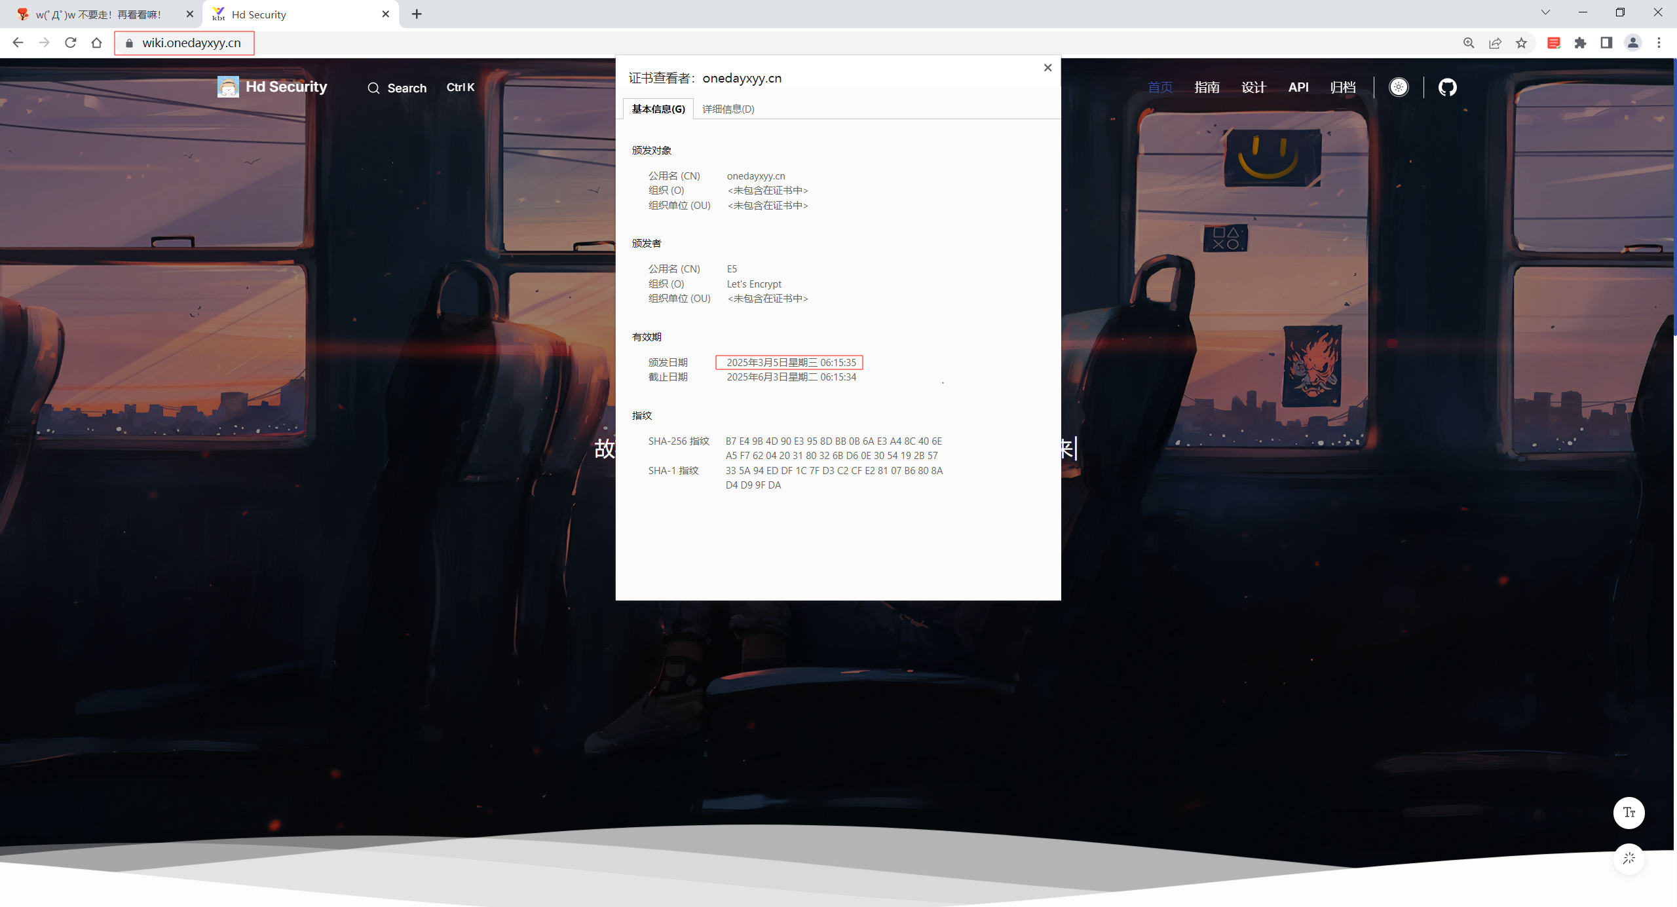Click the Hd Security site logo
1677x907 pixels.
[x=228, y=86]
